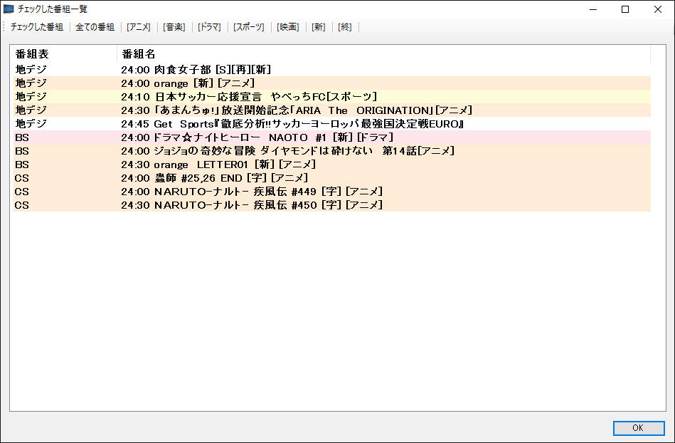Select row 24:45 Get Sports
This screenshot has width=675, height=443.
(x=332, y=124)
